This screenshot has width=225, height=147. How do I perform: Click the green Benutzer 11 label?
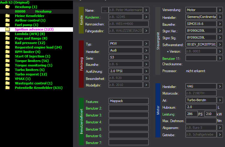(x=171, y=59)
